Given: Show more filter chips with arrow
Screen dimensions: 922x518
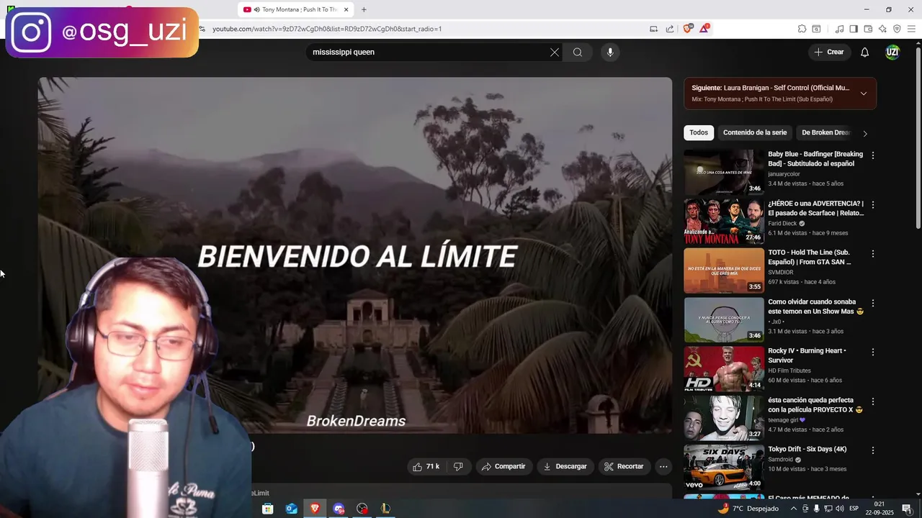Looking at the screenshot, I should tap(865, 133).
